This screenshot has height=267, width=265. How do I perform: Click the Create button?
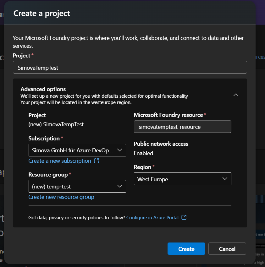(x=186, y=248)
